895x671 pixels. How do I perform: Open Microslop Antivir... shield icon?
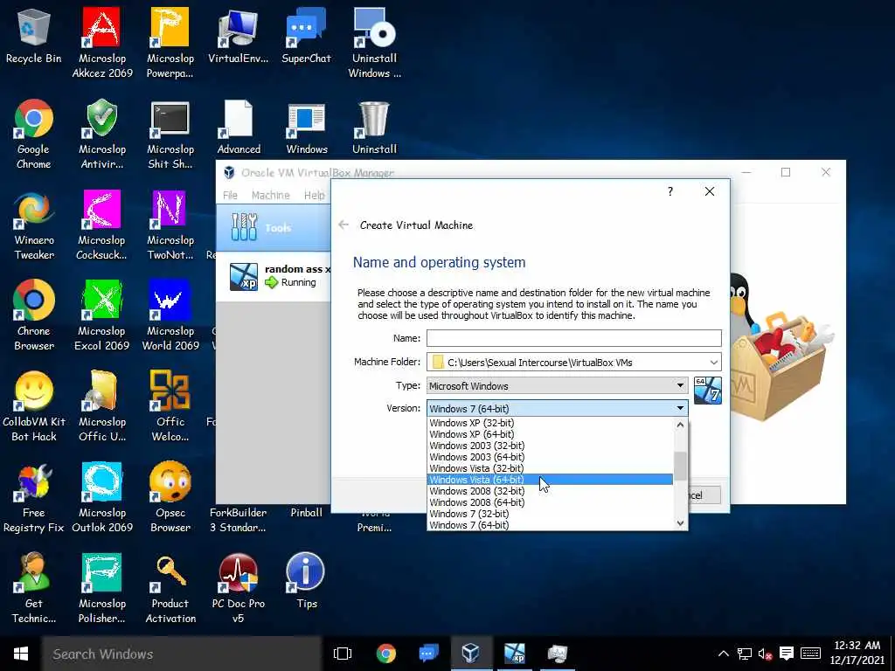pyautogui.click(x=102, y=134)
